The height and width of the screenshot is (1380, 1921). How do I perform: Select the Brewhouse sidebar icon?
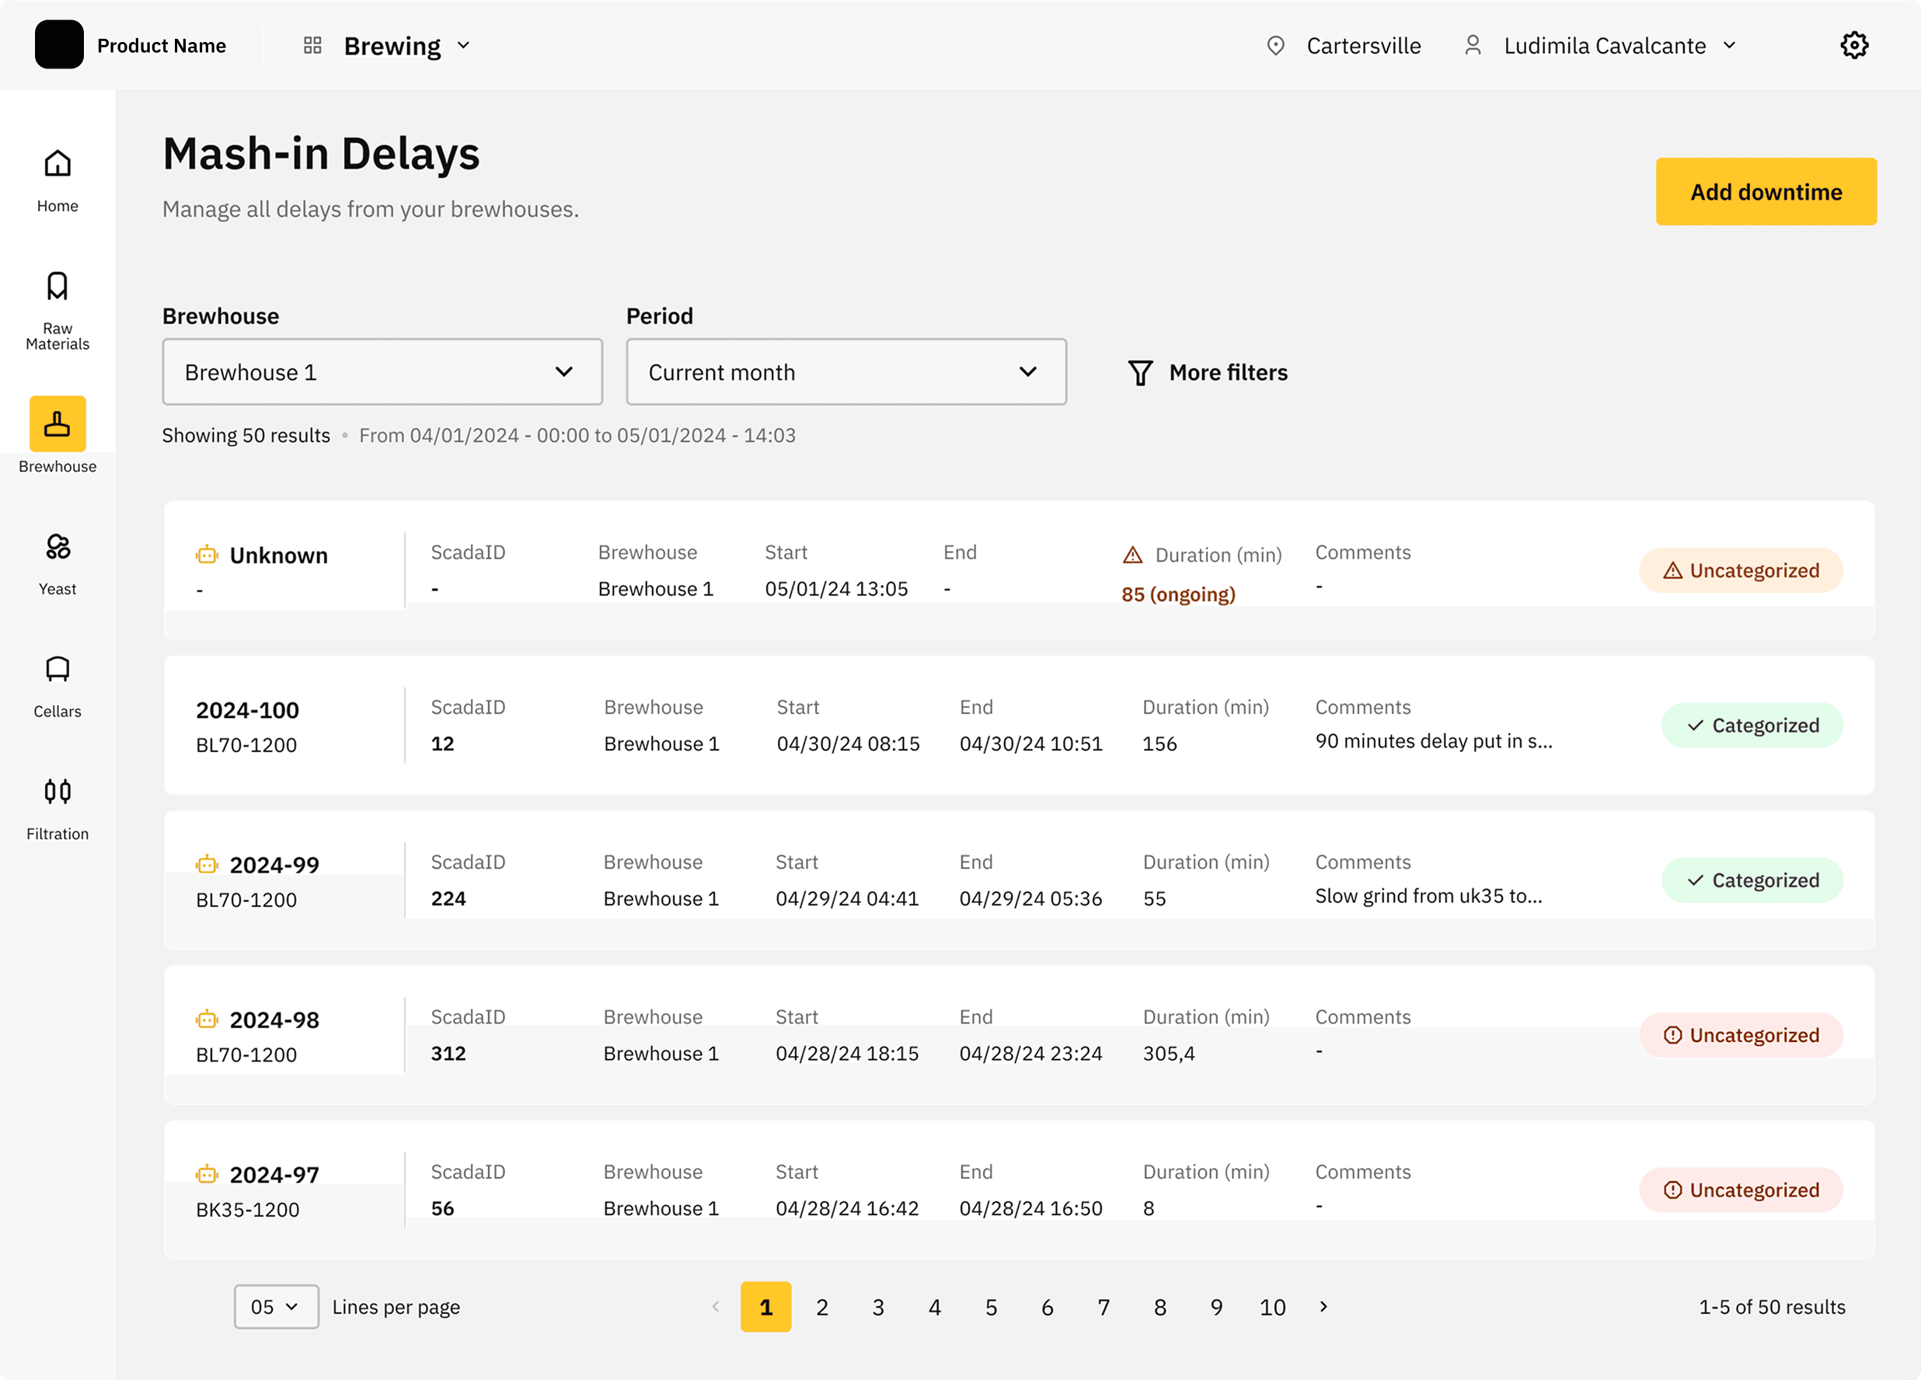pos(58,423)
